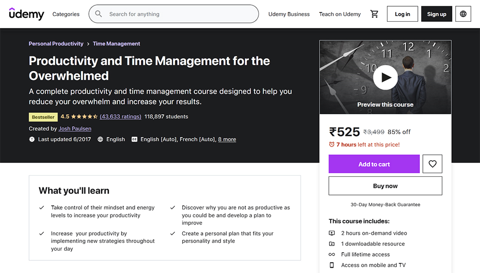Add course to wishlist with heart icon
Screen dimensions: 480x273
coord(432,164)
